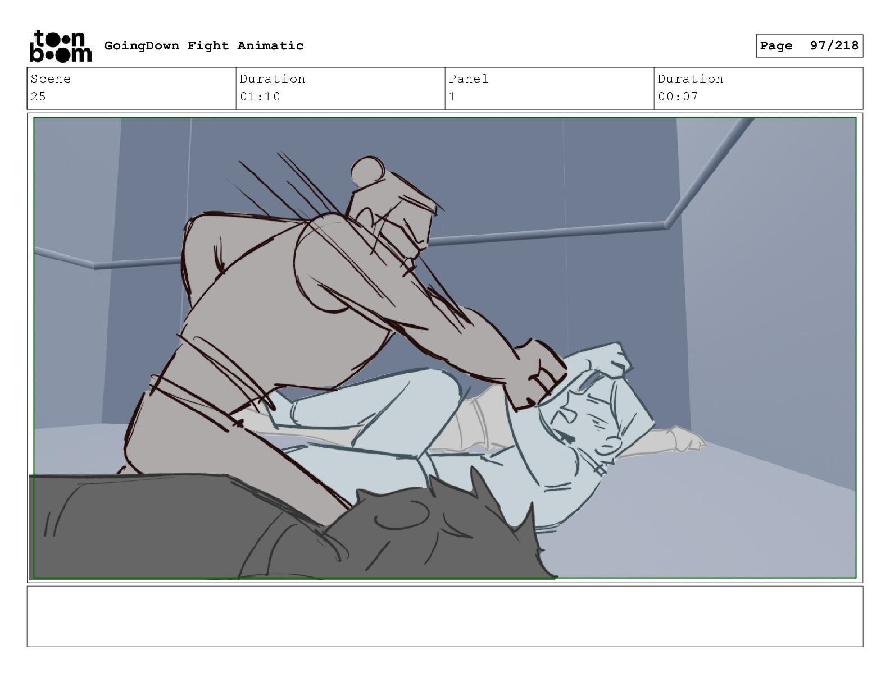890x687 pixels.
Task: Select the GoingDown Fight Animatic title
Action: [x=204, y=45]
